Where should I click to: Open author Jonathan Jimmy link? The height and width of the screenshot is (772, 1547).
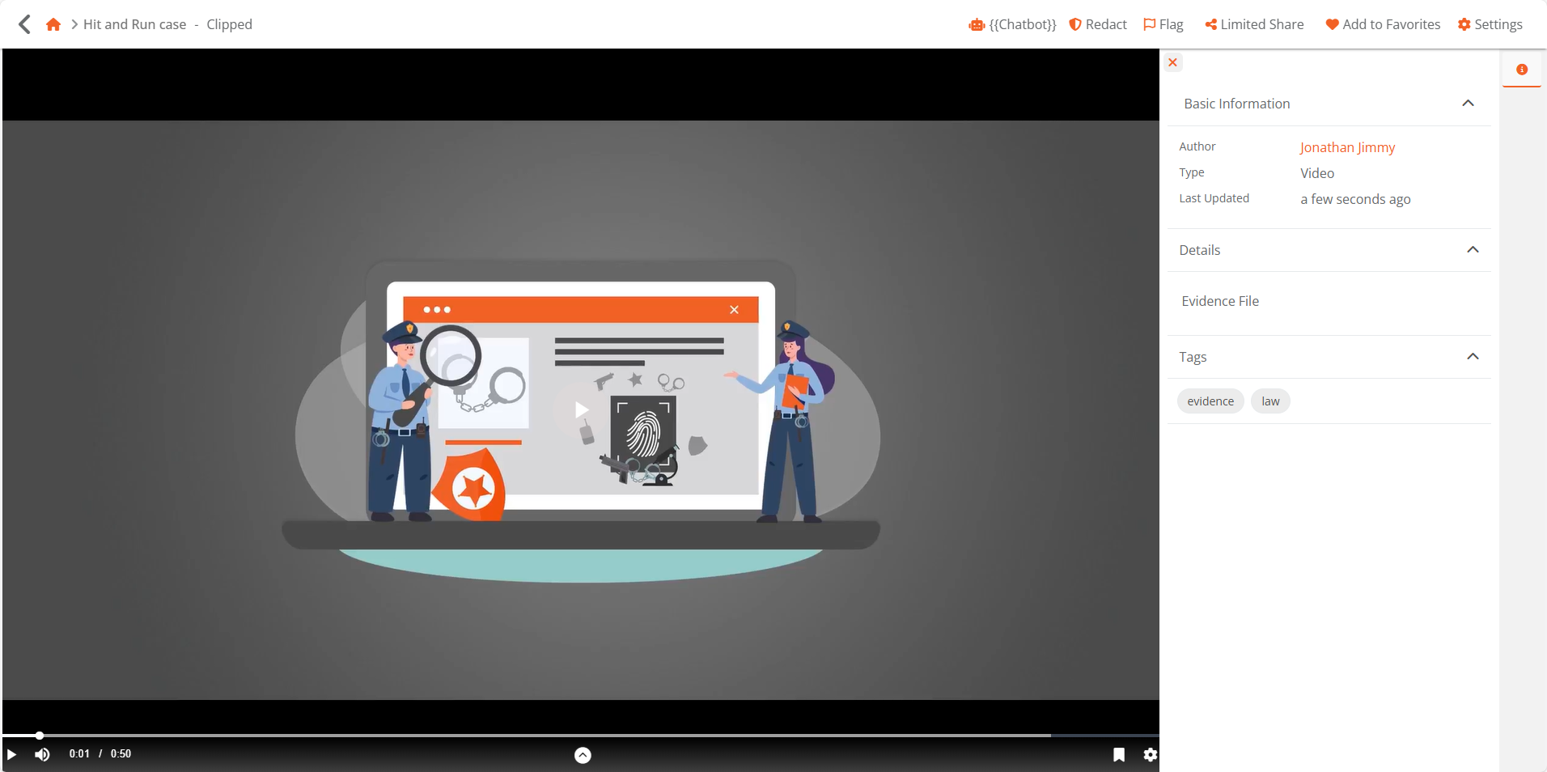click(1347, 147)
